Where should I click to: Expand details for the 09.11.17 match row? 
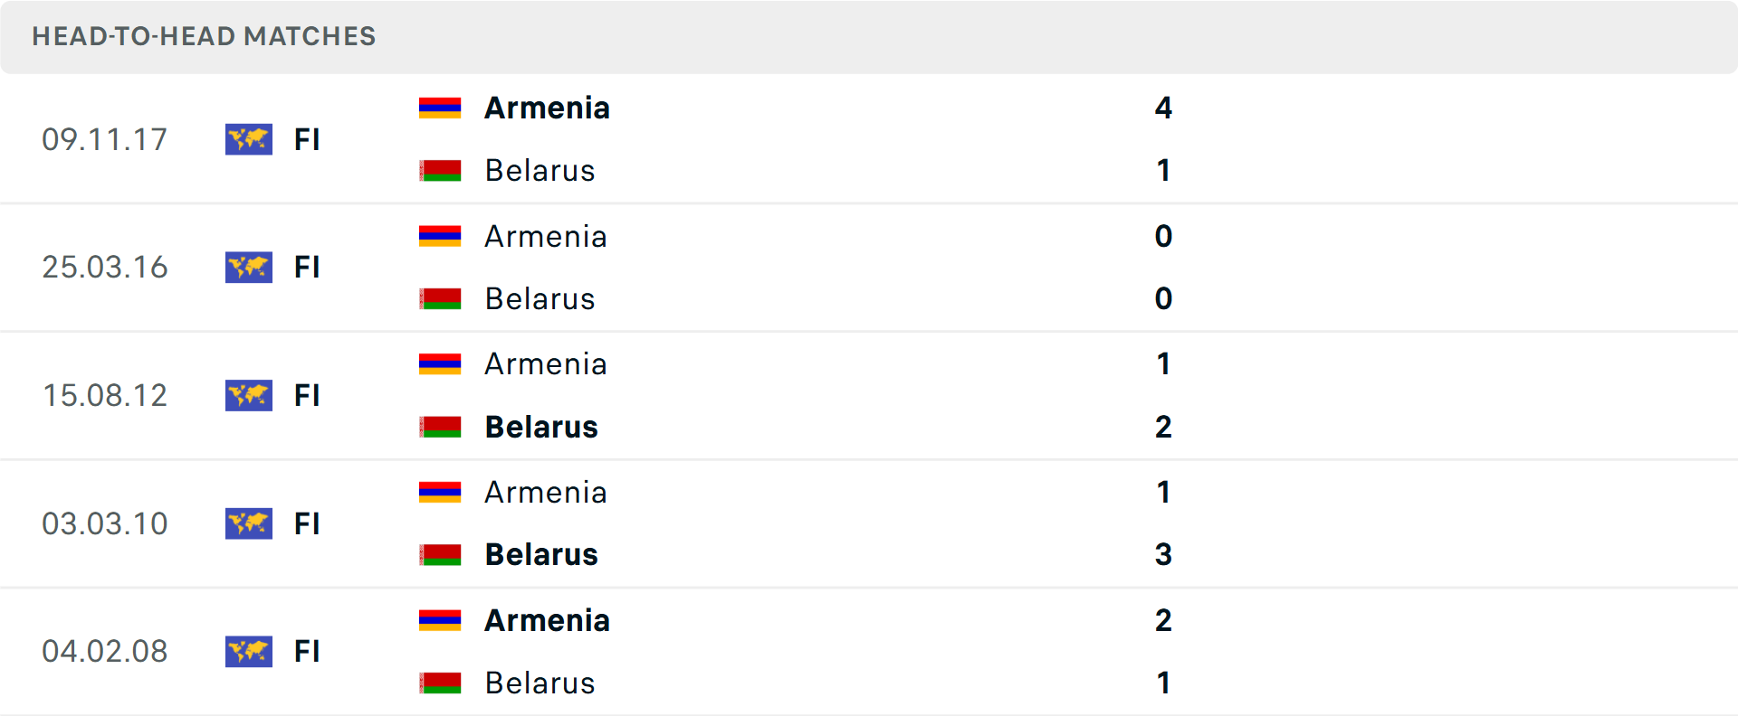coord(869,139)
